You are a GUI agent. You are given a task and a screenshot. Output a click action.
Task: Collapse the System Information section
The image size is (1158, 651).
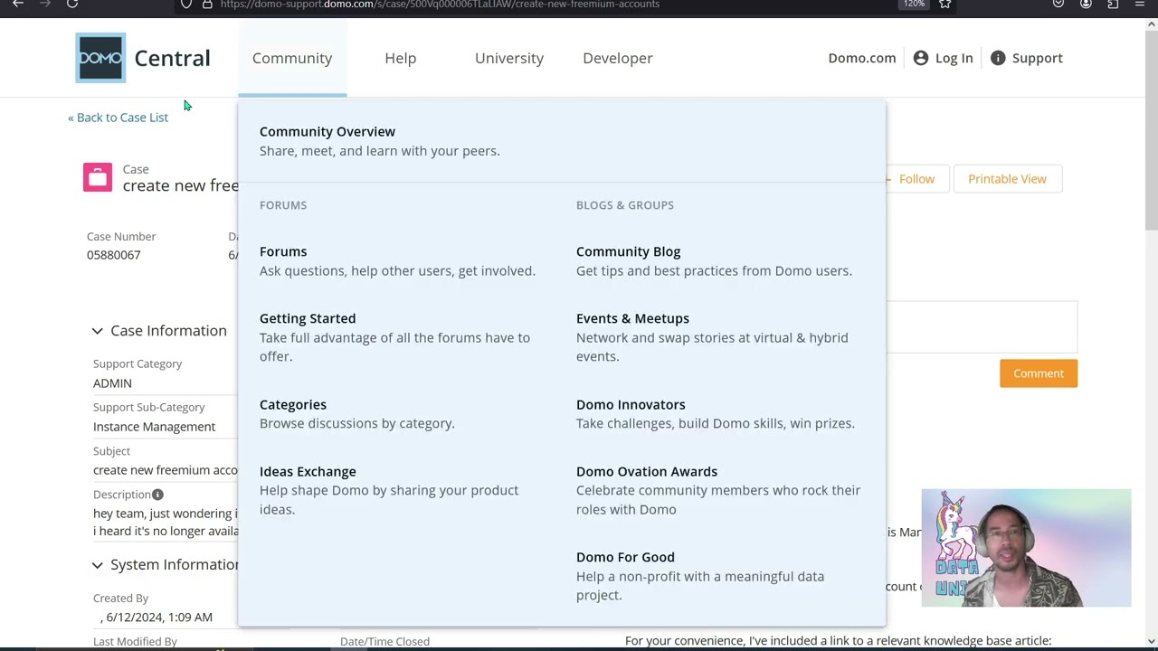click(x=97, y=565)
